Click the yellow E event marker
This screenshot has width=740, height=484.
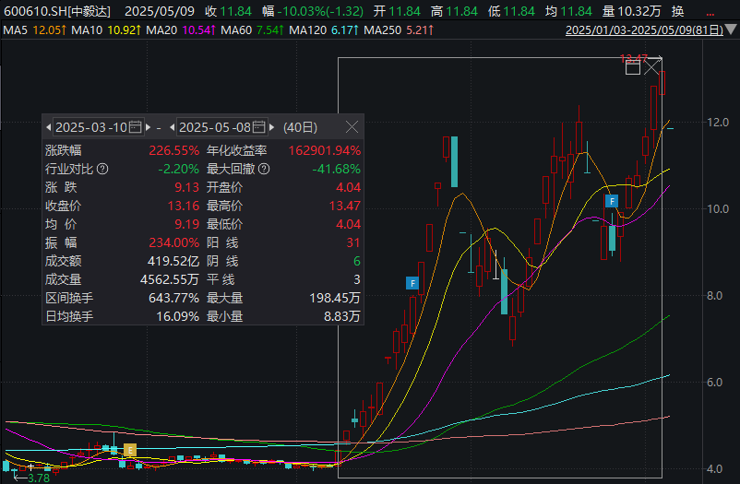point(130,450)
